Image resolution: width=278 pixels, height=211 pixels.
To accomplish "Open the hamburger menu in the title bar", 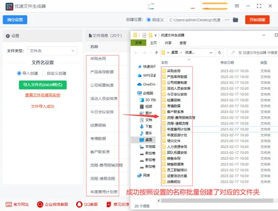I will [237, 6].
